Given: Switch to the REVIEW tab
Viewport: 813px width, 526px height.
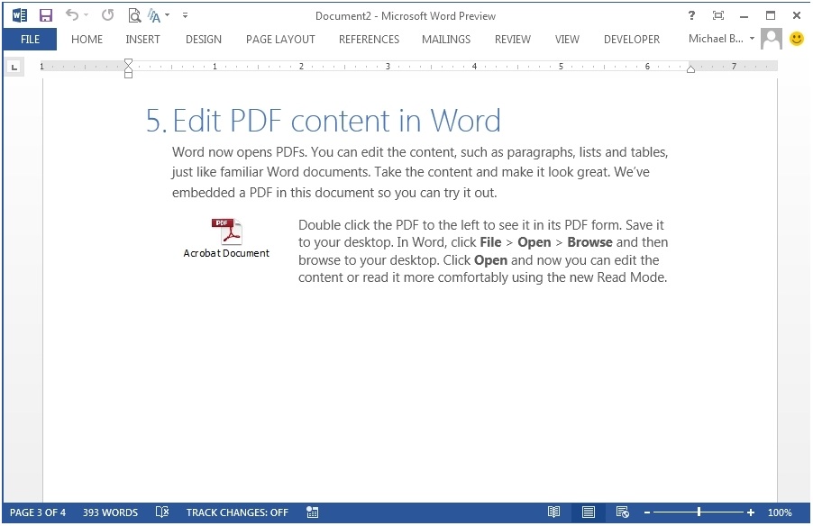Looking at the screenshot, I should point(513,40).
